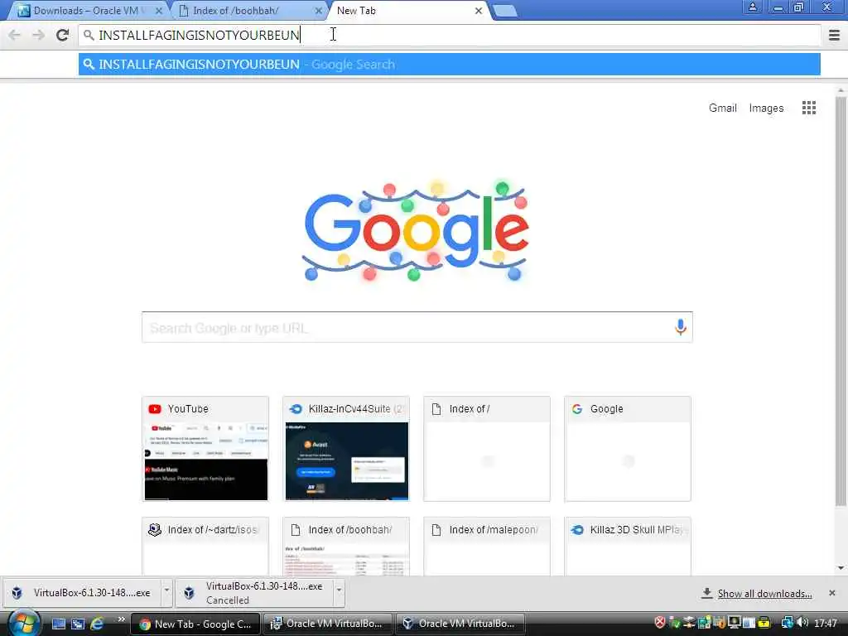Image resolution: width=848 pixels, height=636 pixels.
Task: Open the first VirtualBox-6.1.30 download item
Action: 82,593
